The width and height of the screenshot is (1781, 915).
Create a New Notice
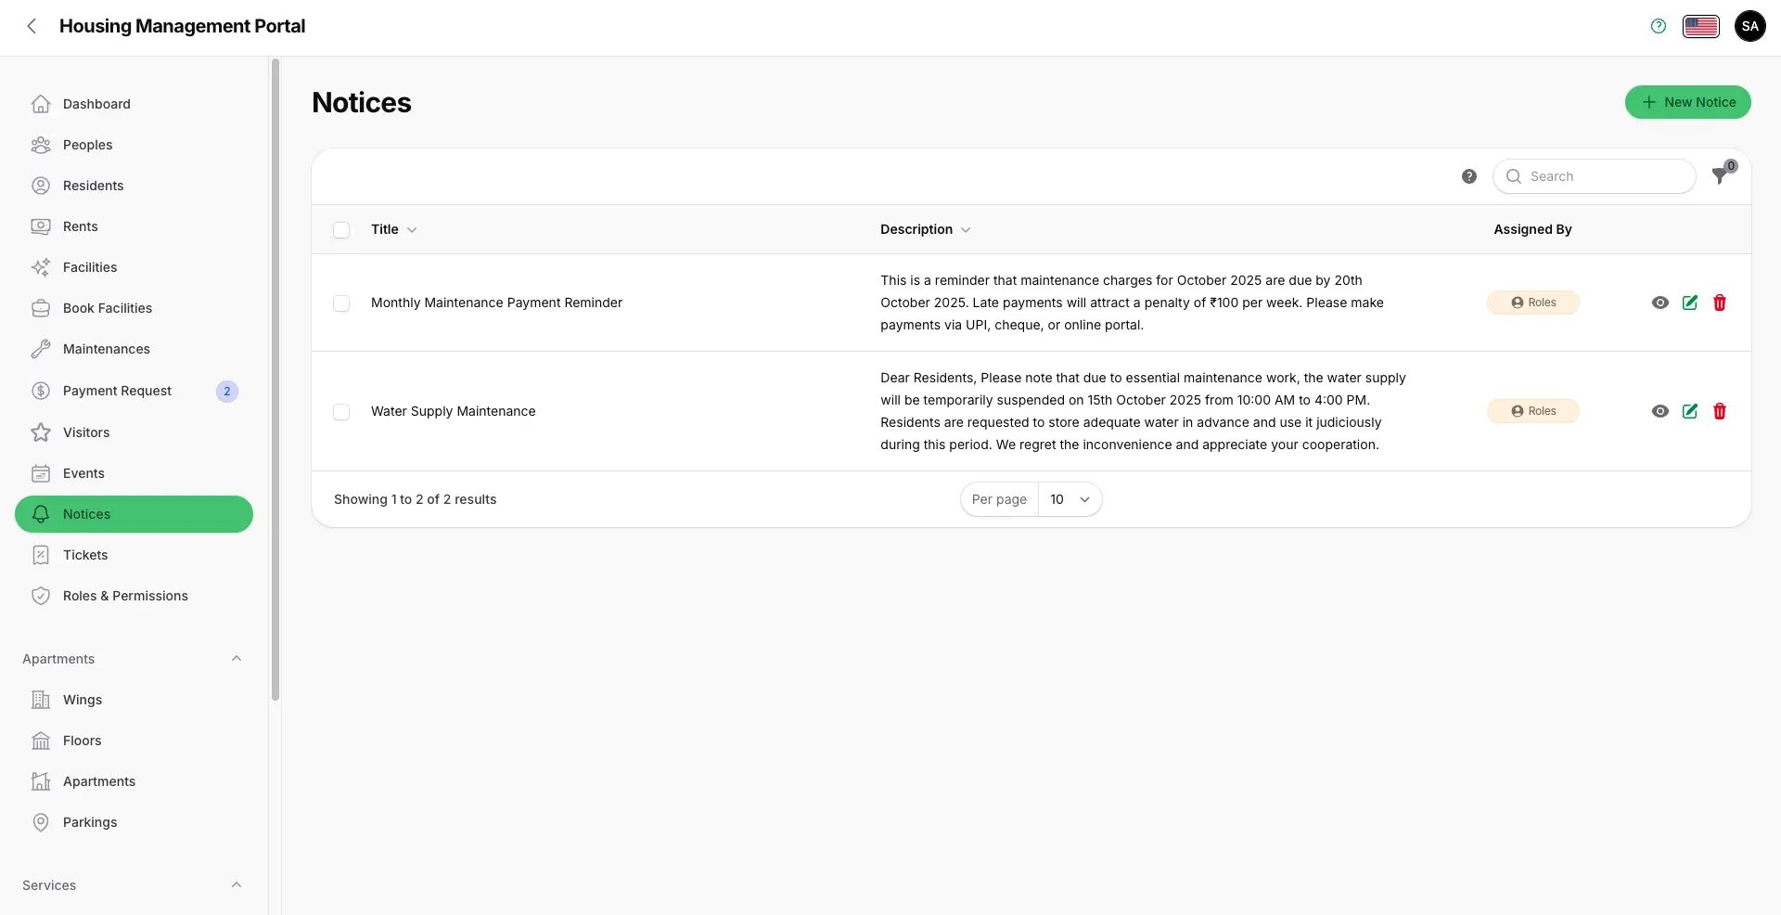(x=1687, y=102)
